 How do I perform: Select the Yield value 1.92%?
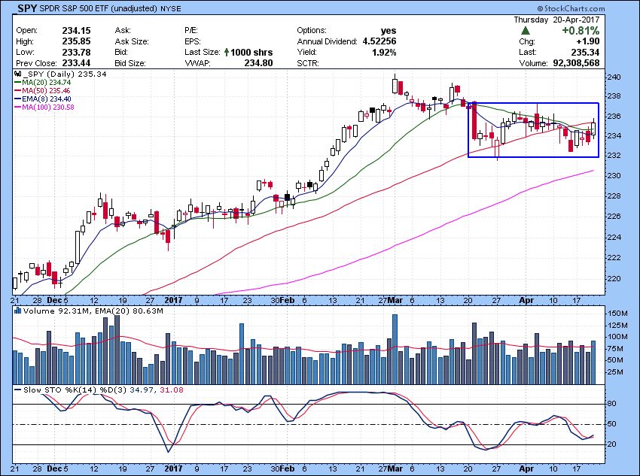(x=384, y=52)
